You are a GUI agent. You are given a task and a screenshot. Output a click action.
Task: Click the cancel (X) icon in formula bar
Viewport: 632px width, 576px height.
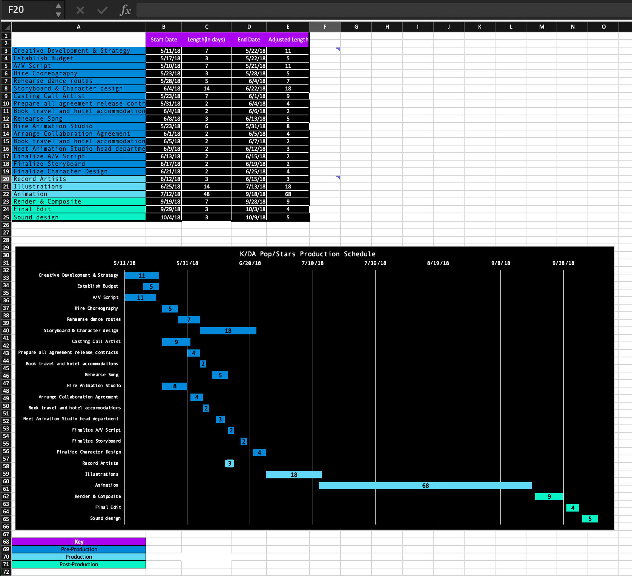coord(80,10)
